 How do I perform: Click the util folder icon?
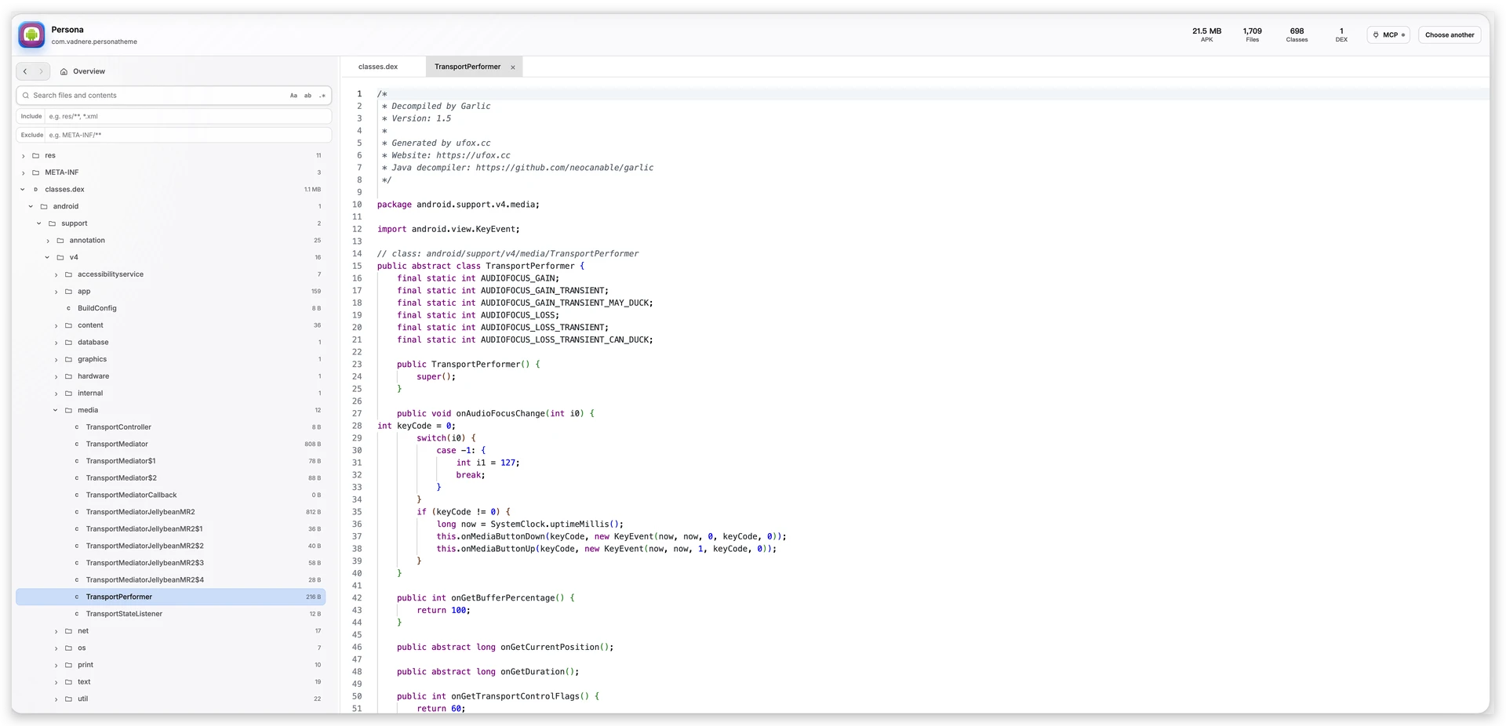[x=68, y=699]
